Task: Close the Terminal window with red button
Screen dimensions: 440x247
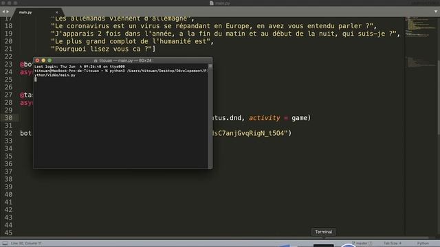Action: 37,60
